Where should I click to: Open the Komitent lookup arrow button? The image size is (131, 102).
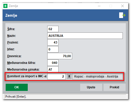click(x=69, y=76)
